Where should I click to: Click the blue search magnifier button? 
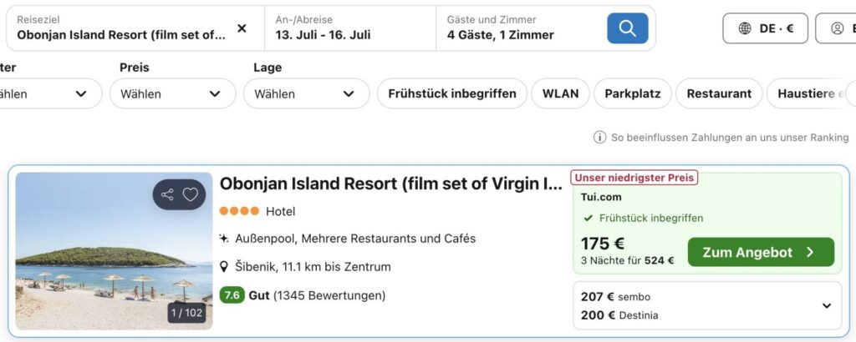[x=627, y=28]
